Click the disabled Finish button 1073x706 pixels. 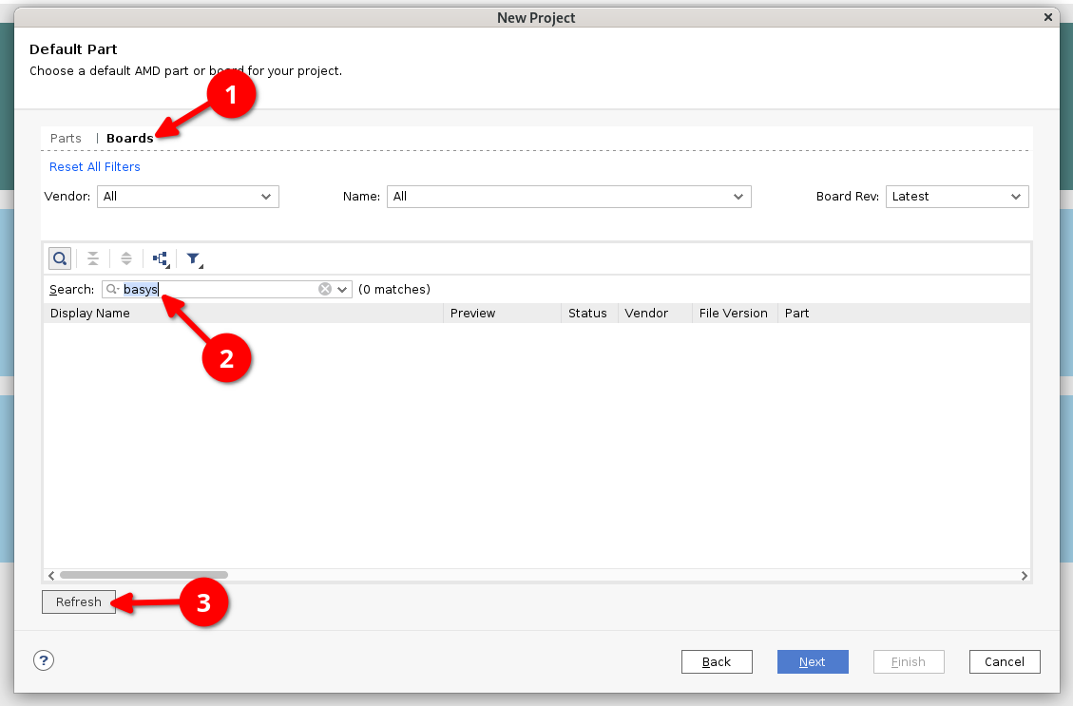908,661
